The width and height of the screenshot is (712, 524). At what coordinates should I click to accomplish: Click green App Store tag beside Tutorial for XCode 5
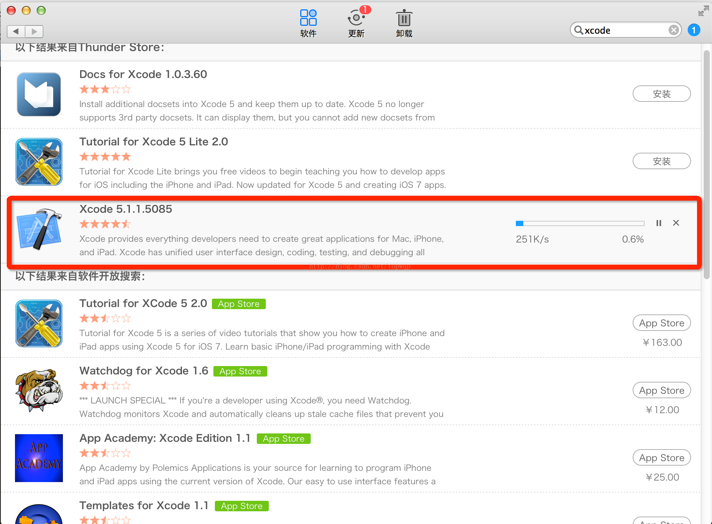239,304
